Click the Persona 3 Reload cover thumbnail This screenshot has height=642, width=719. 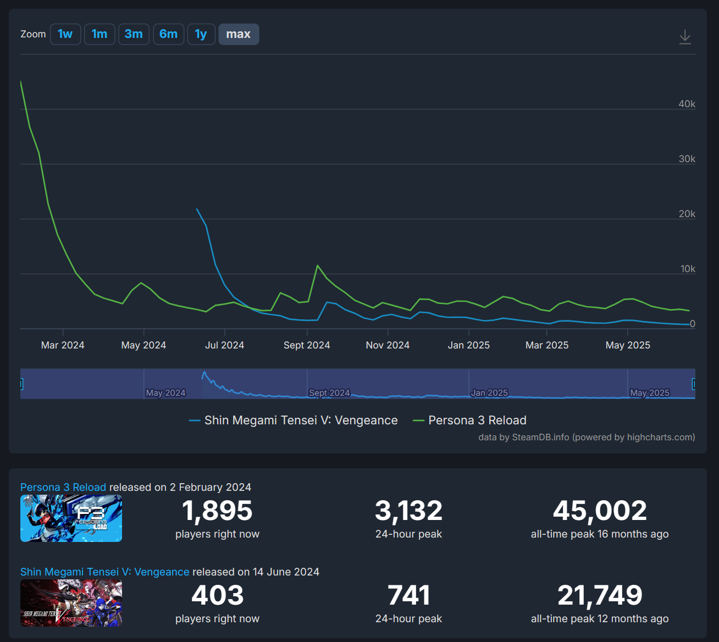[x=71, y=518]
